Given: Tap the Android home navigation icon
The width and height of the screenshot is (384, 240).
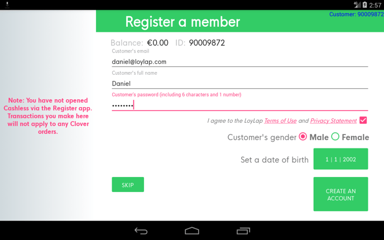Looking at the screenshot, I should pyautogui.click(x=192, y=231).
